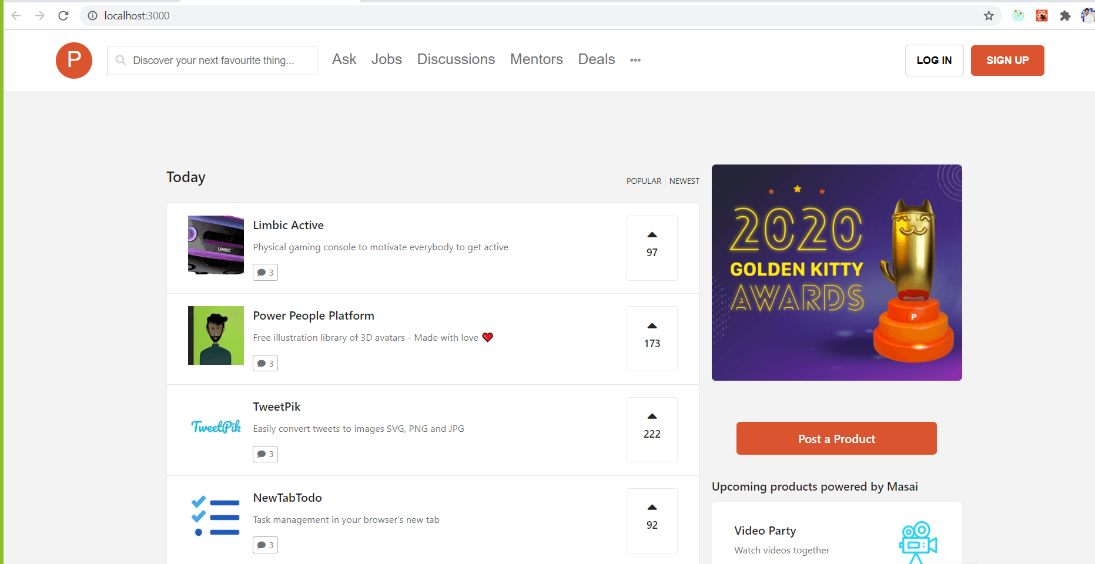
Task: Open comments on NewTabTodo
Action: (x=265, y=545)
